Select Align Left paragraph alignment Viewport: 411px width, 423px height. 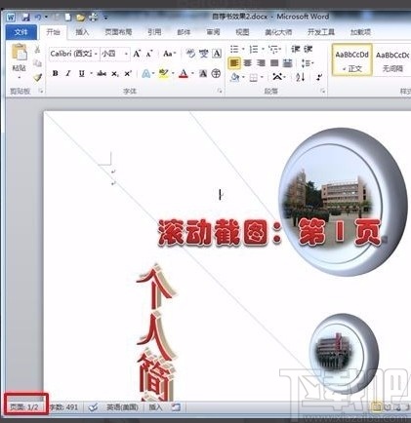click(x=234, y=63)
